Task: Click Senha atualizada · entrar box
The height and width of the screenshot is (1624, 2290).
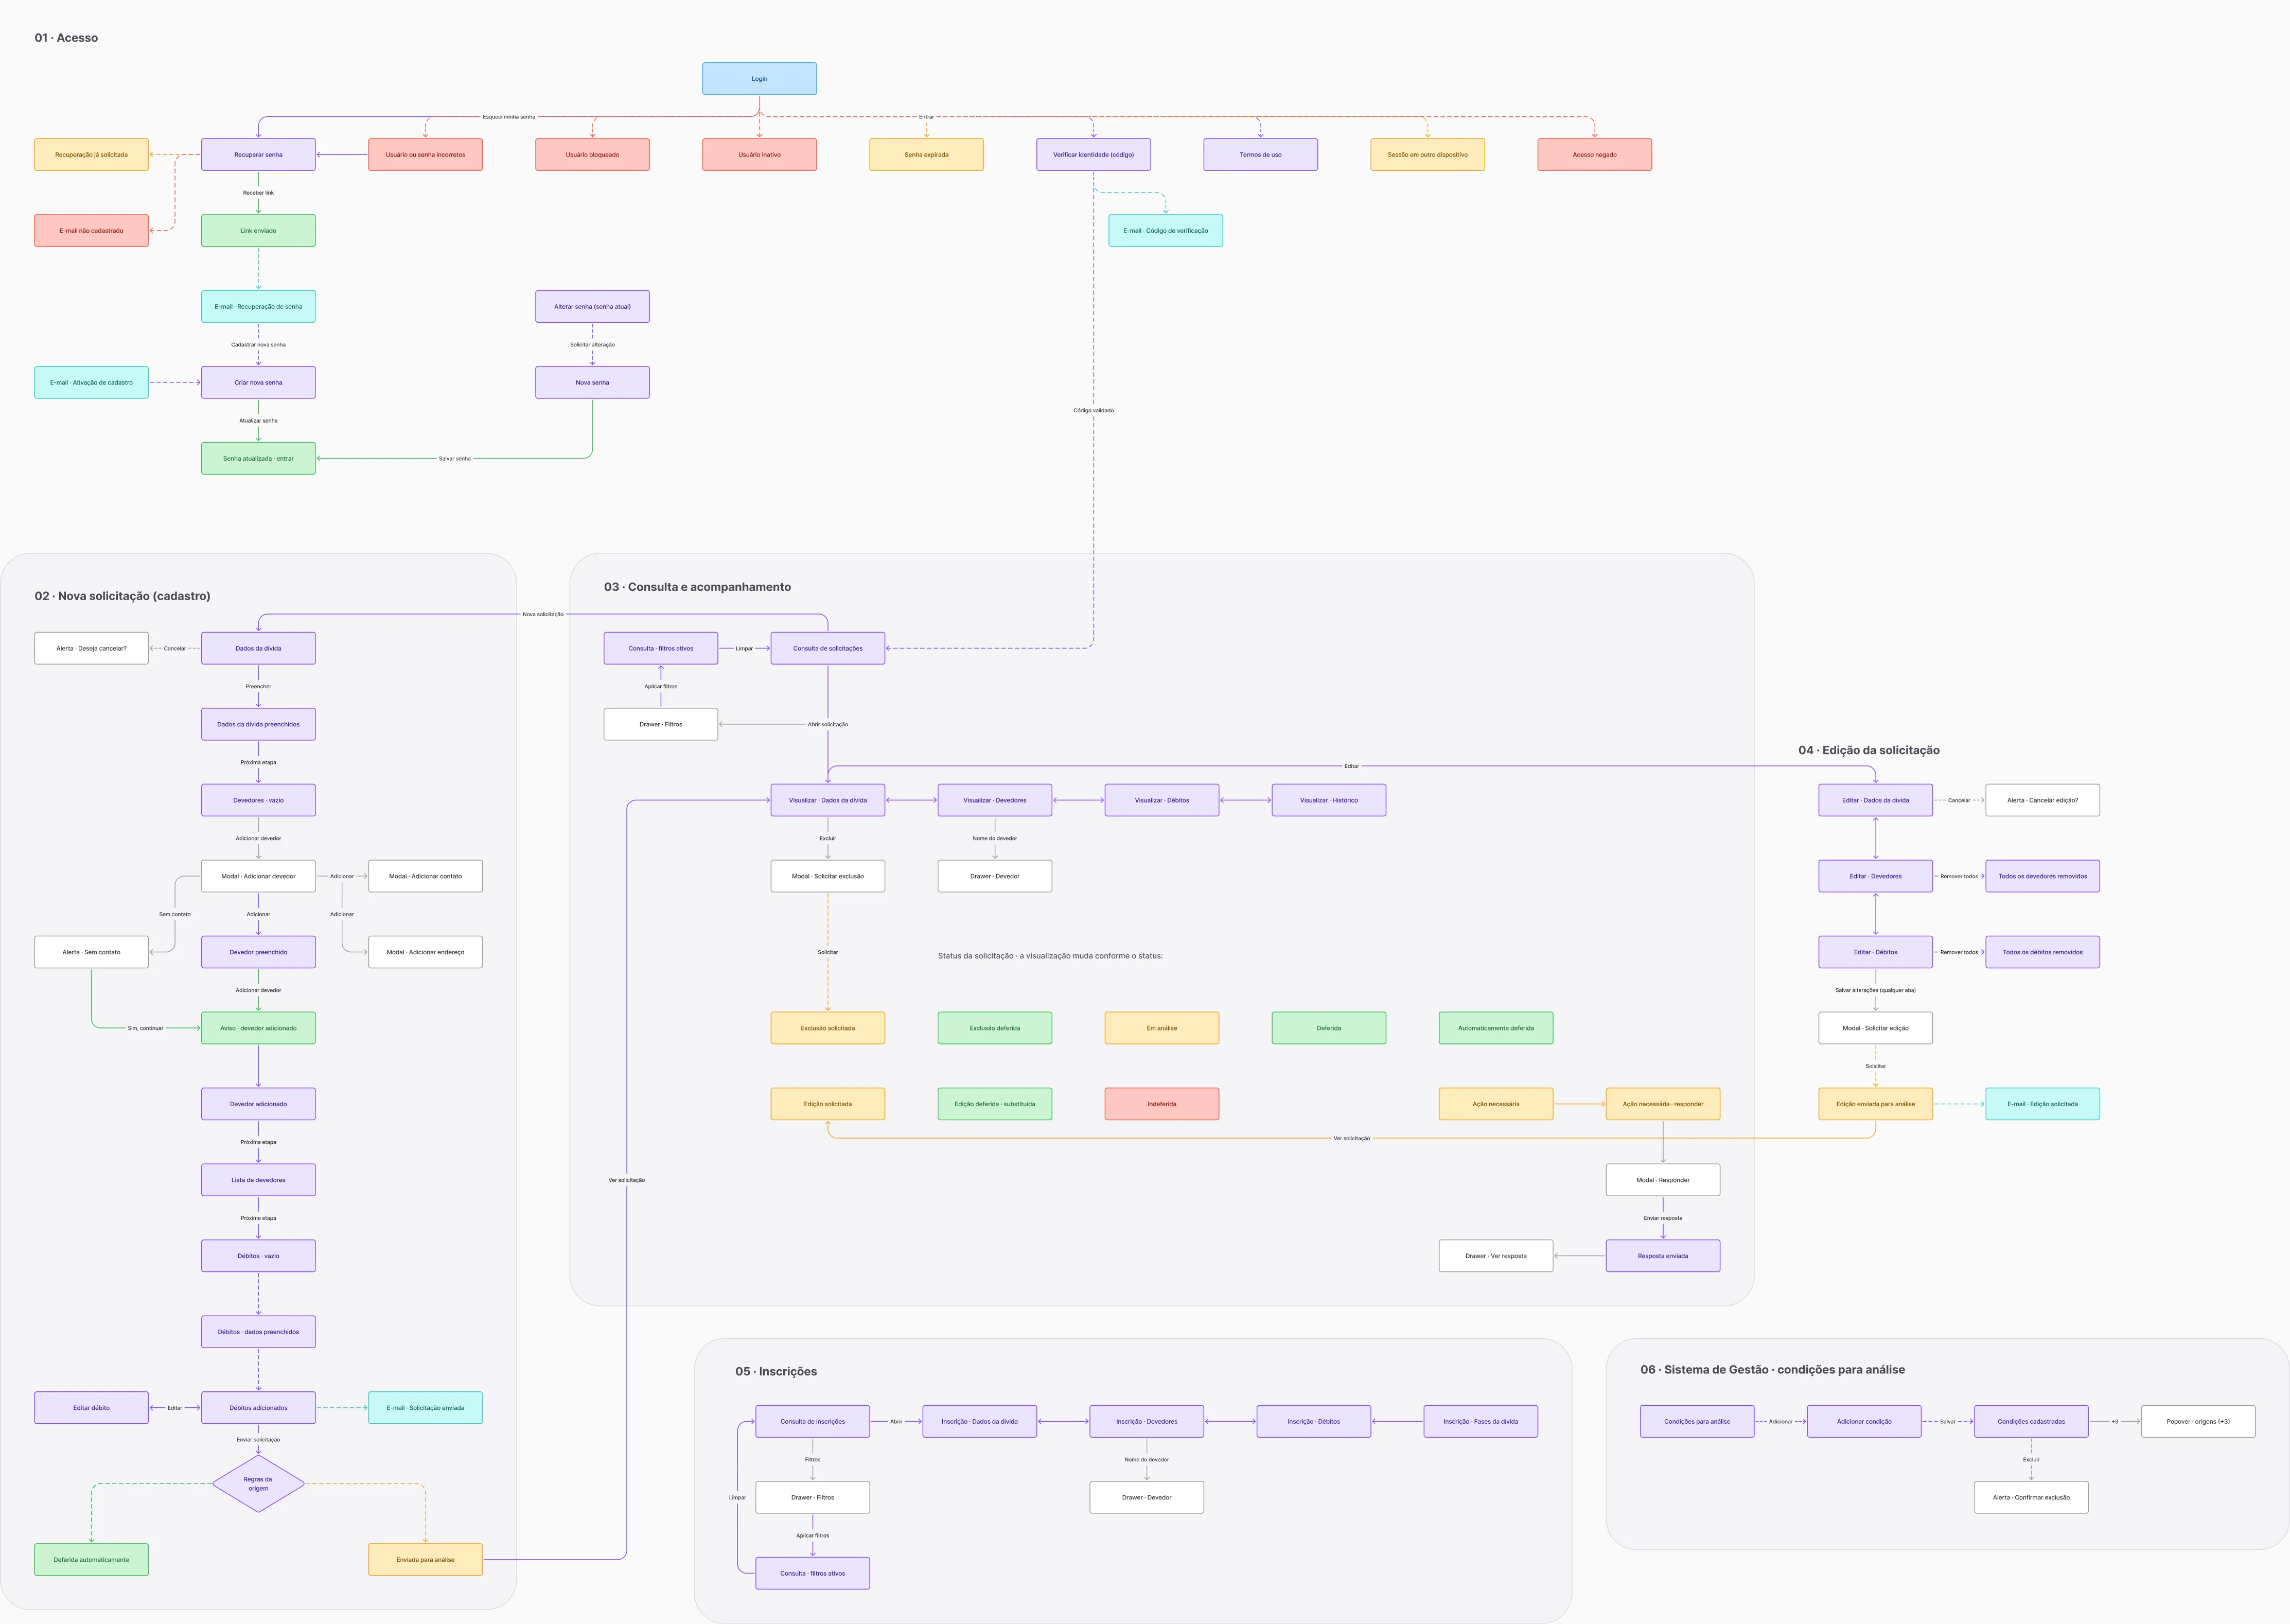Action: [x=258, y=459]
